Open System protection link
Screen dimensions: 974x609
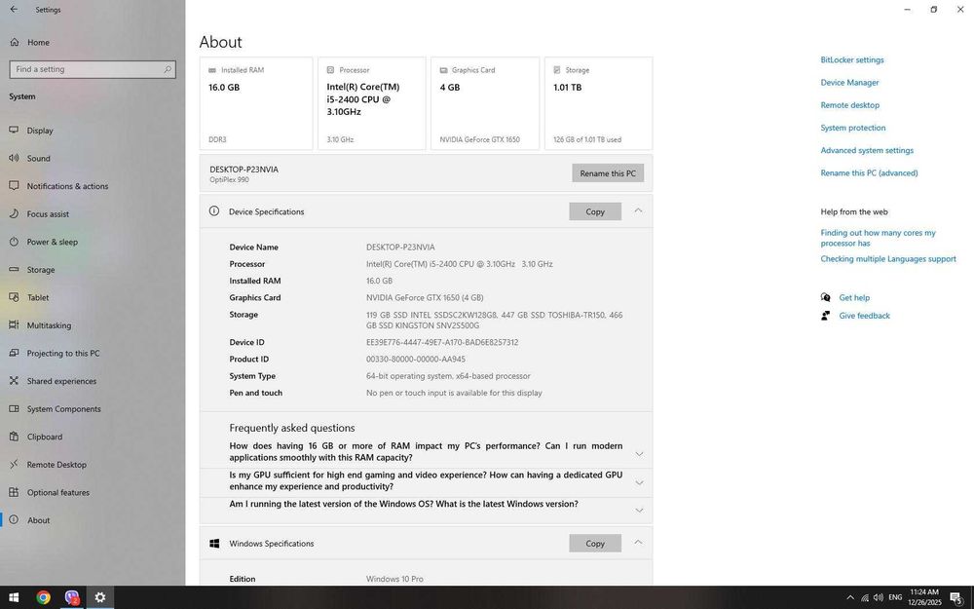(853, 128)
